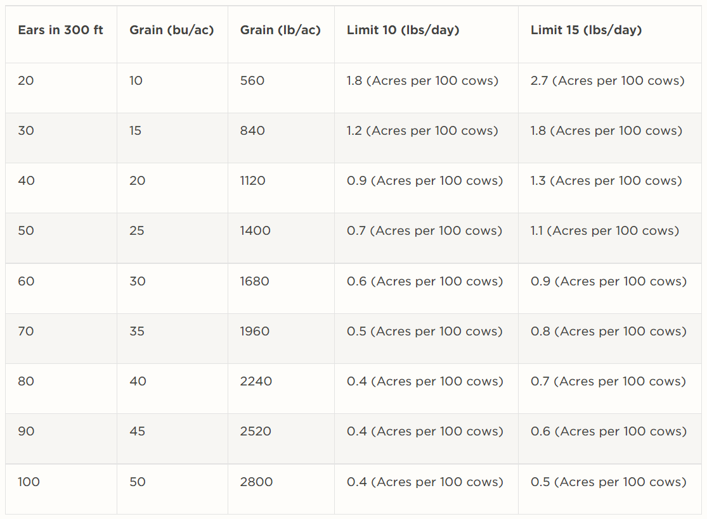Screen dimensions: 707x519
Task: Click the 2.7 Acres per 100 cows cell
Action: tap(607, 81)
